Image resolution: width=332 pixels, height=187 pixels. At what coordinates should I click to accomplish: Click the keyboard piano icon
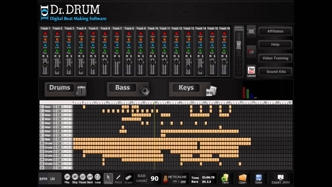coord(211,91)
